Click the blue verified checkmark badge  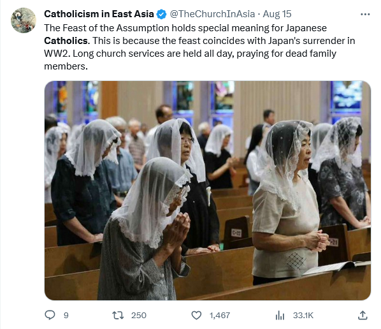pos(161,15)
